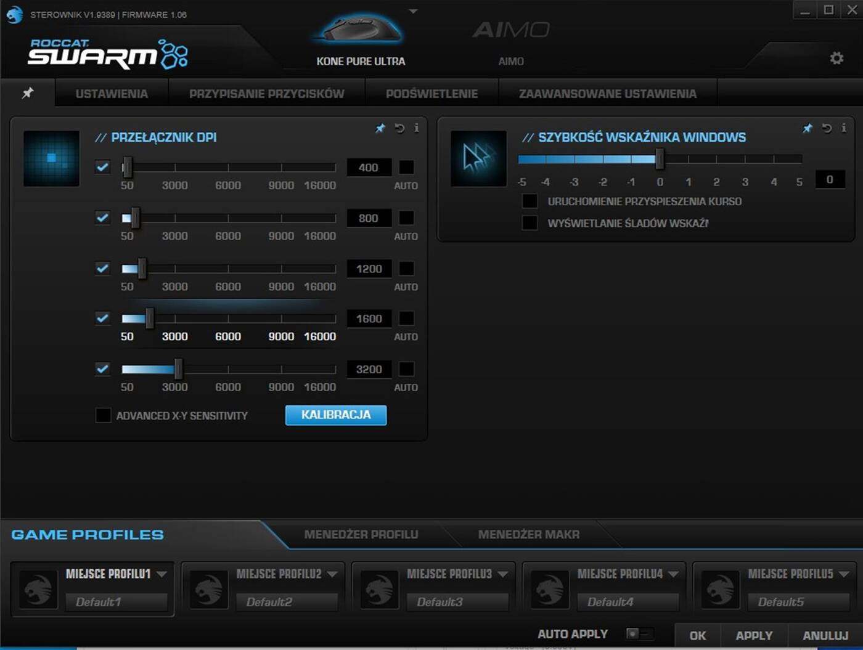Screen dimensions: 863x650
Task: Click the info icon on DPI panel
Action: point(417,129)
